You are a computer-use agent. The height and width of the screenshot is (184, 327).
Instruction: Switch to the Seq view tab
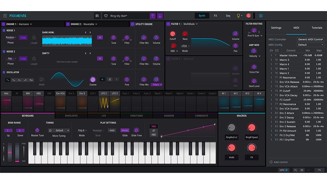[x=228, y=16]
